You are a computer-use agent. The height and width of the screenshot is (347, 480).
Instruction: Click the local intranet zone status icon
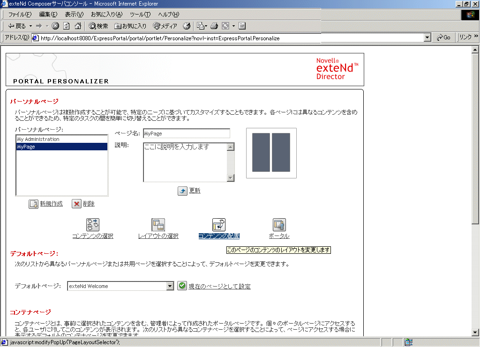(409, 342)
